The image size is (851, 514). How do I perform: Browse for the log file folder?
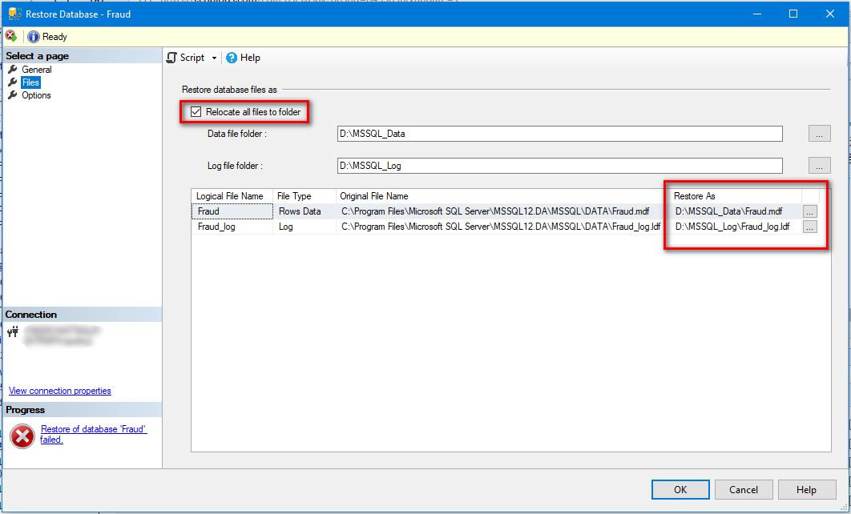click(x=819, y=166)
